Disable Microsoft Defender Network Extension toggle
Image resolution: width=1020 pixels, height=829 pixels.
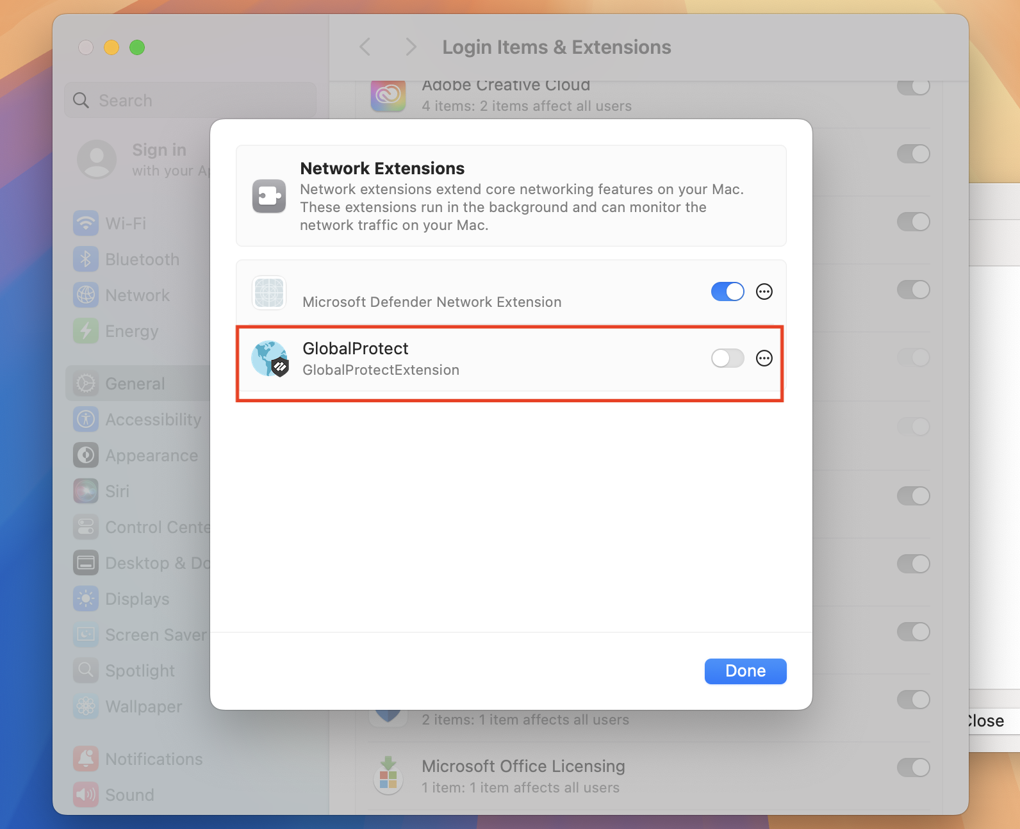727,291
